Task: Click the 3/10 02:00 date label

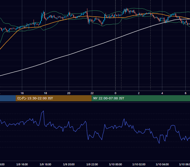Action: 139,164
